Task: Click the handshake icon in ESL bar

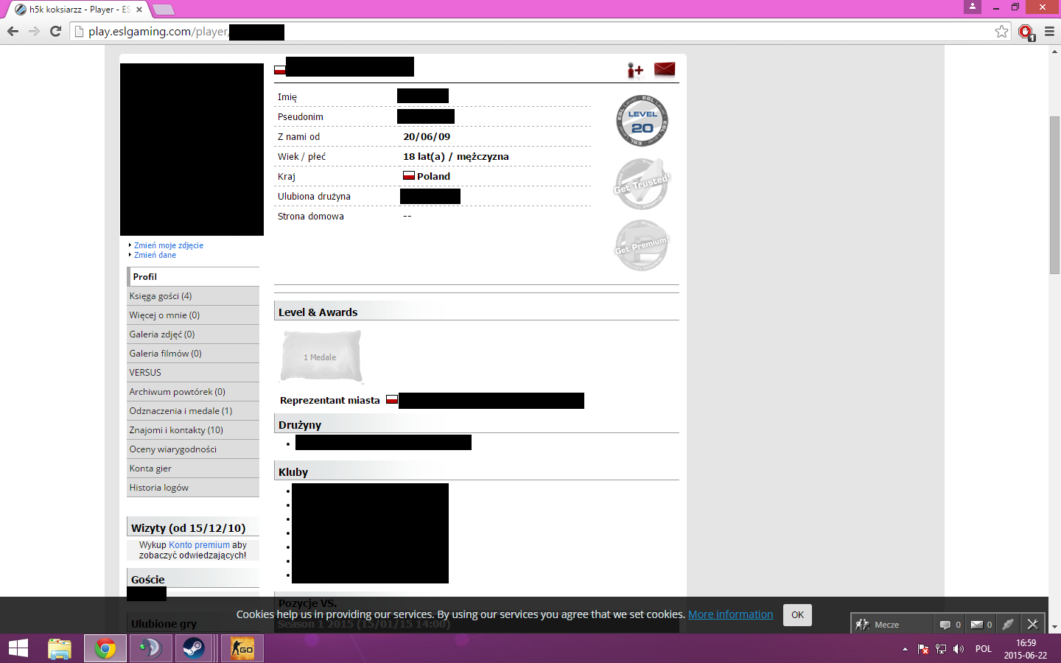Action: (x=1008, y=624)
